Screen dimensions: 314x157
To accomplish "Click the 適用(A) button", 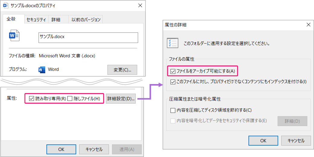I will click(x=127, y=149).
